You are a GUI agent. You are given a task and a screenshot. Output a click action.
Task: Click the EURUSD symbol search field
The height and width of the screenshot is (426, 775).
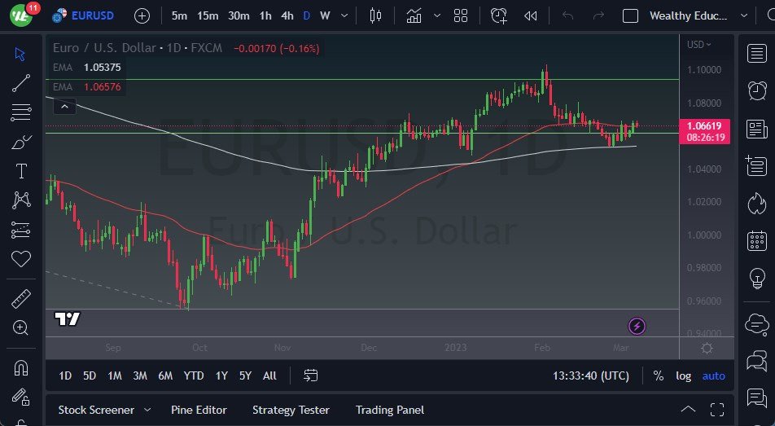point(91,15)
